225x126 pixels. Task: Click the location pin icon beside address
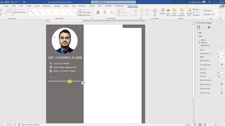click(x=51, y=71)
